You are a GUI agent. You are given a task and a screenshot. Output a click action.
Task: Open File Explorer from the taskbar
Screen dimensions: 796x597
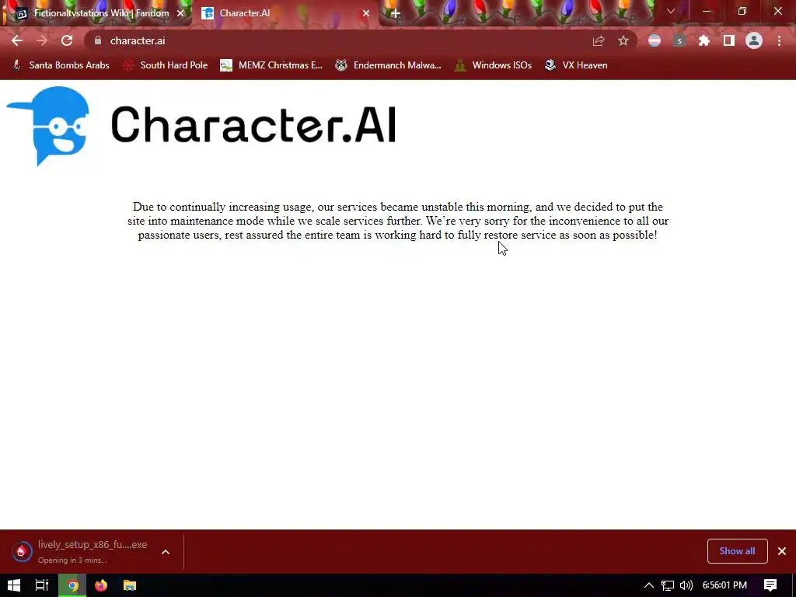pyautogui.click(x=130, y=585)
